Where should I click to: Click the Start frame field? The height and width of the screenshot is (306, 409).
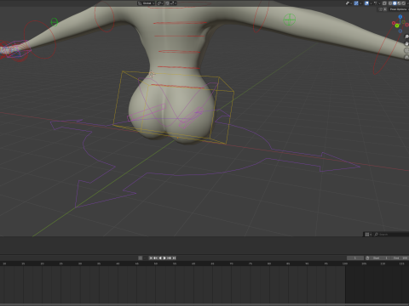381,258
